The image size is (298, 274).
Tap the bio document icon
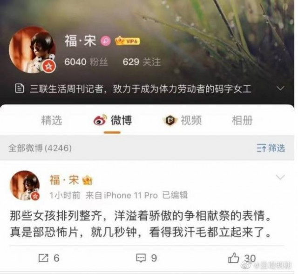click(x=20, y=89)
